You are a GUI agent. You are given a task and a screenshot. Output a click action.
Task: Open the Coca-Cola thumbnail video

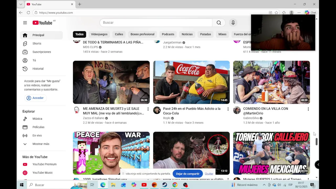pyautogui.click(x=191, y=82)
